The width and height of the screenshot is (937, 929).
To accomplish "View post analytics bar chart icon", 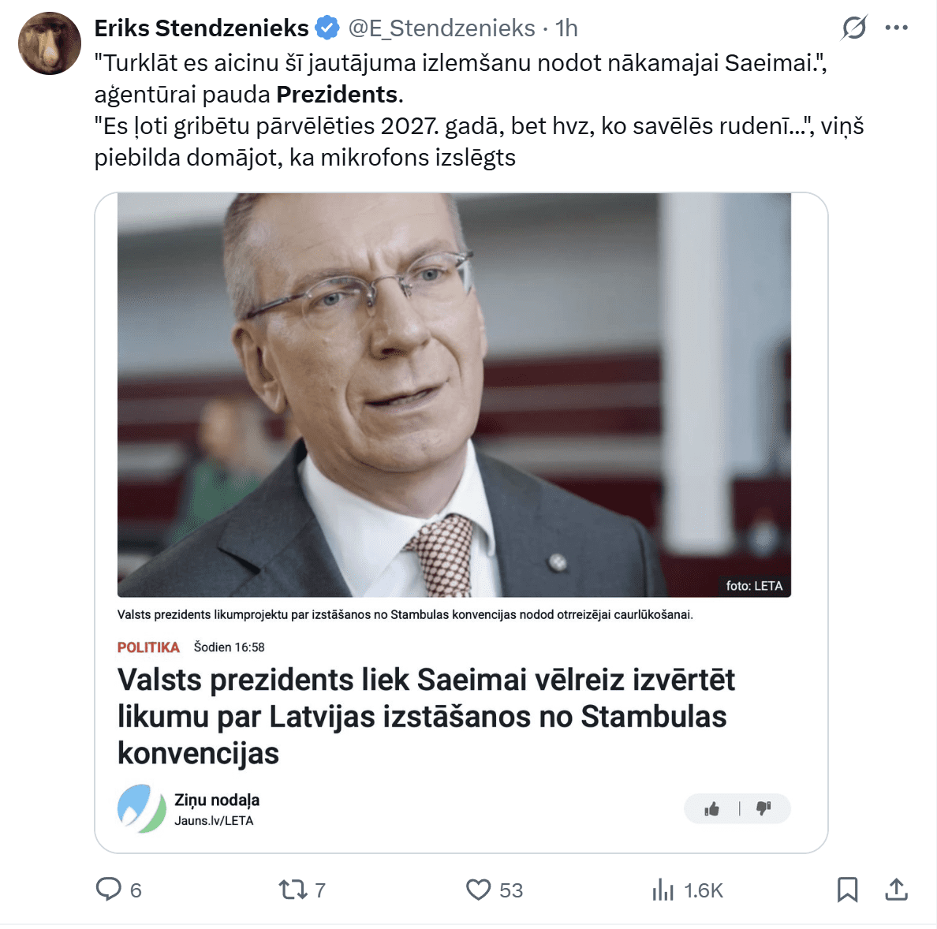I will coord(663,890).
